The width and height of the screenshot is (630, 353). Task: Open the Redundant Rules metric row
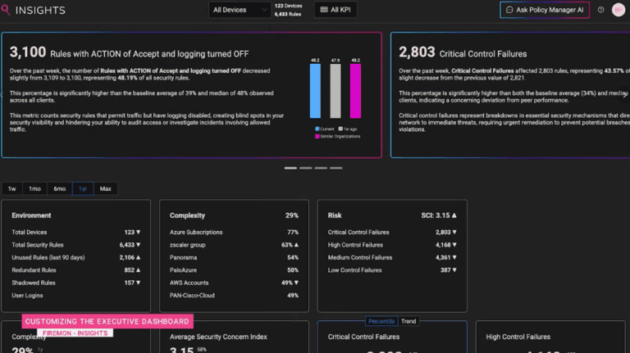click(74, 269)
